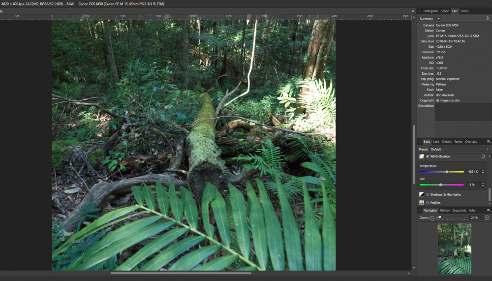This screenshot has height=281, width=492.
Task: Click the Basic panel vertical scrollbar thumb
Action: click(490, 195)
